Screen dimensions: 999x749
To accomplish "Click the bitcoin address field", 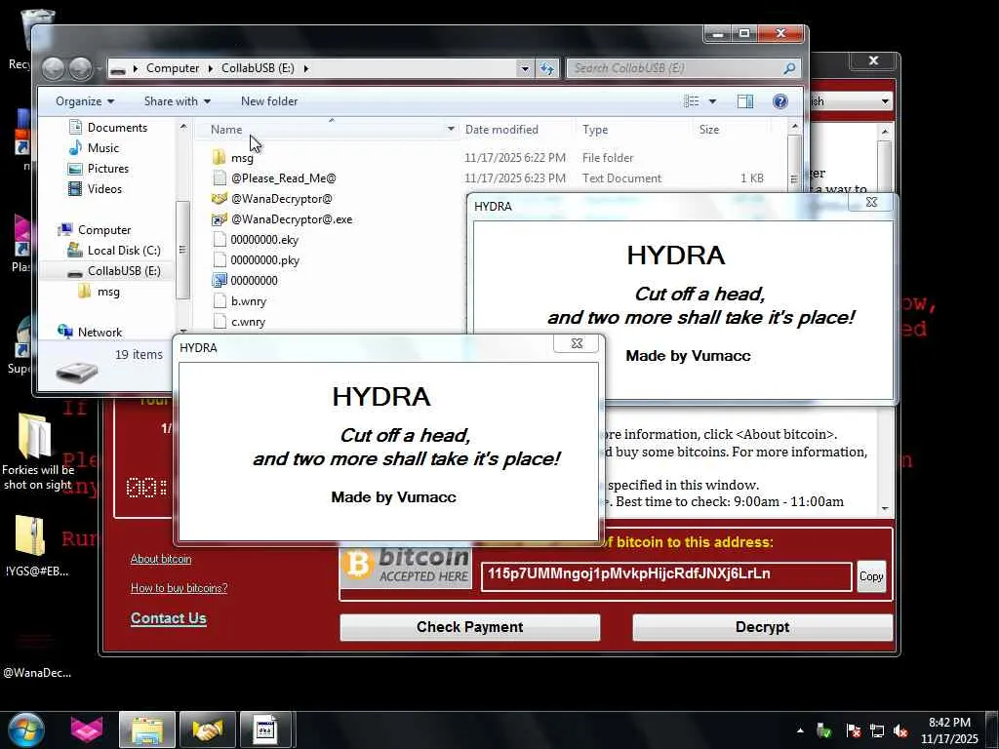I will 665,576.
